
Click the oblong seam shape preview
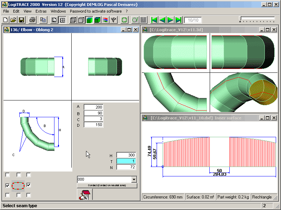click(18, 186)
